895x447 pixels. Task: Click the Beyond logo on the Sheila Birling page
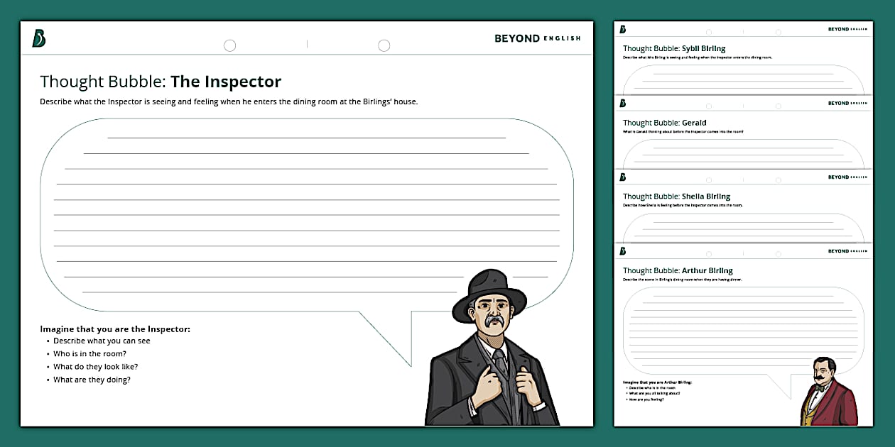tap(622, 176)
